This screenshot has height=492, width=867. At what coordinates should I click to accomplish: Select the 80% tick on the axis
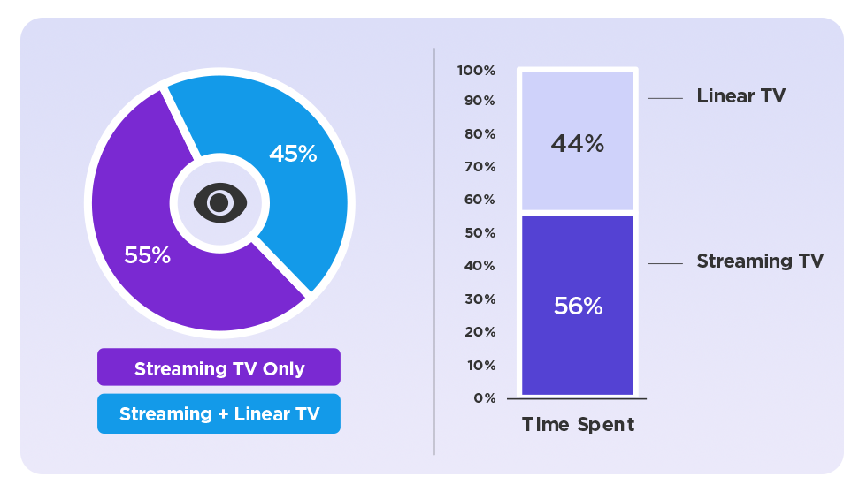480,134
